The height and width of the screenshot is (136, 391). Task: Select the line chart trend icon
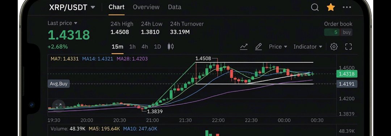[x=244, y=47]
